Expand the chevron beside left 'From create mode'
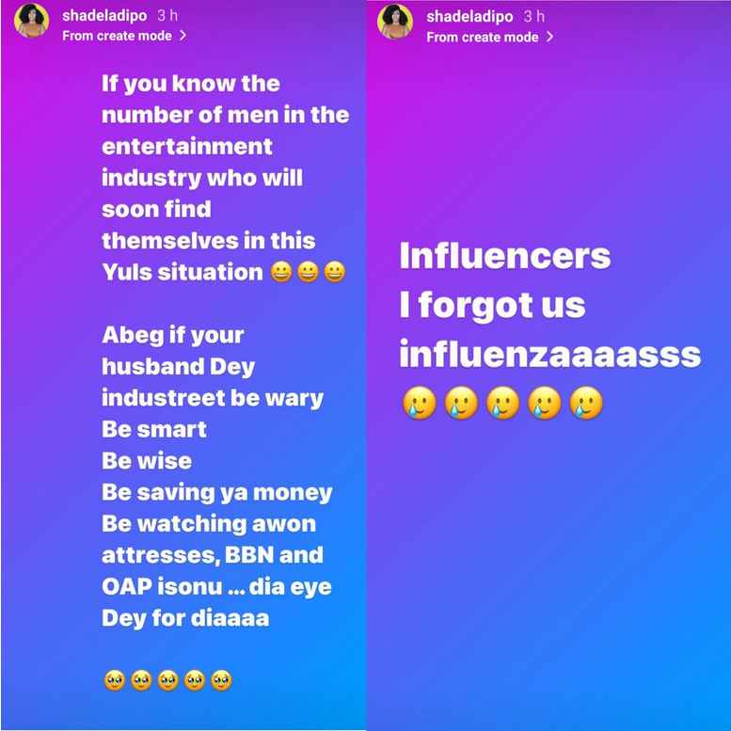The width and height of the screenshot is (731, 731). [183, 36]
